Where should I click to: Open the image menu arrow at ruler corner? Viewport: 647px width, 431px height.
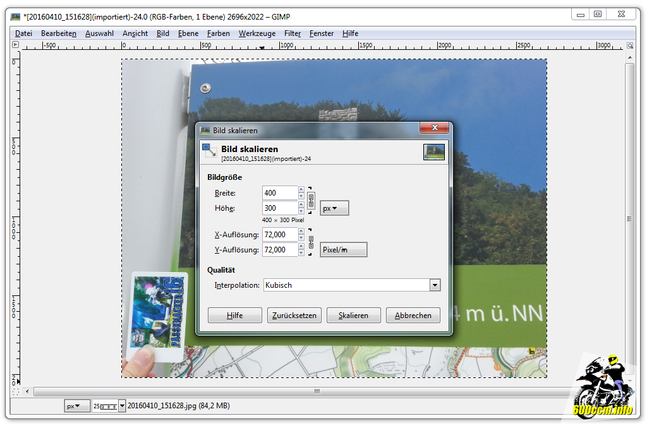pyautogui.click(x=16, y=45)
